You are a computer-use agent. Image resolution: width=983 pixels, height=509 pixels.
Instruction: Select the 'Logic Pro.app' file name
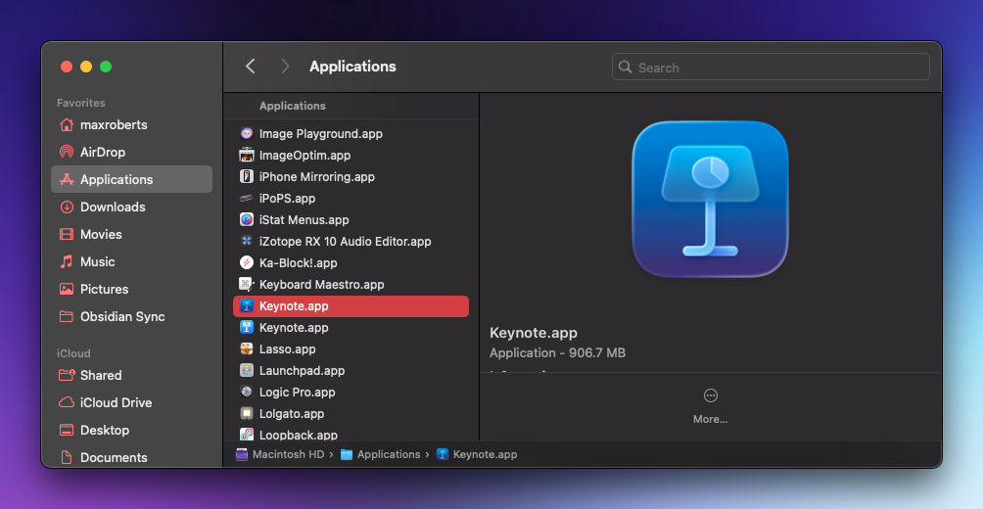point(298,393)
